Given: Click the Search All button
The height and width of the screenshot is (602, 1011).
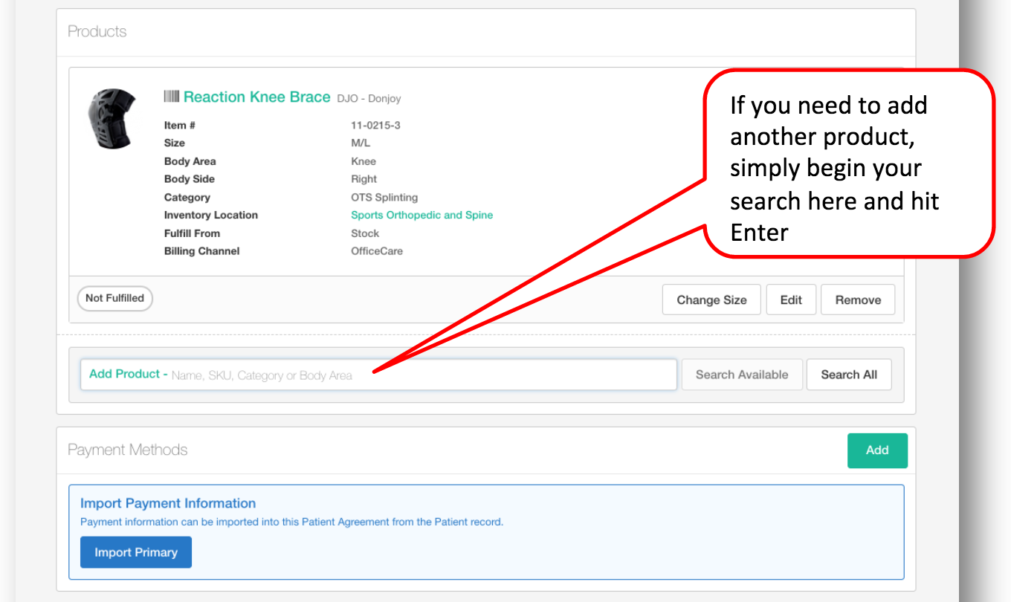Looking at the screenshot, I should coord(848,375).
